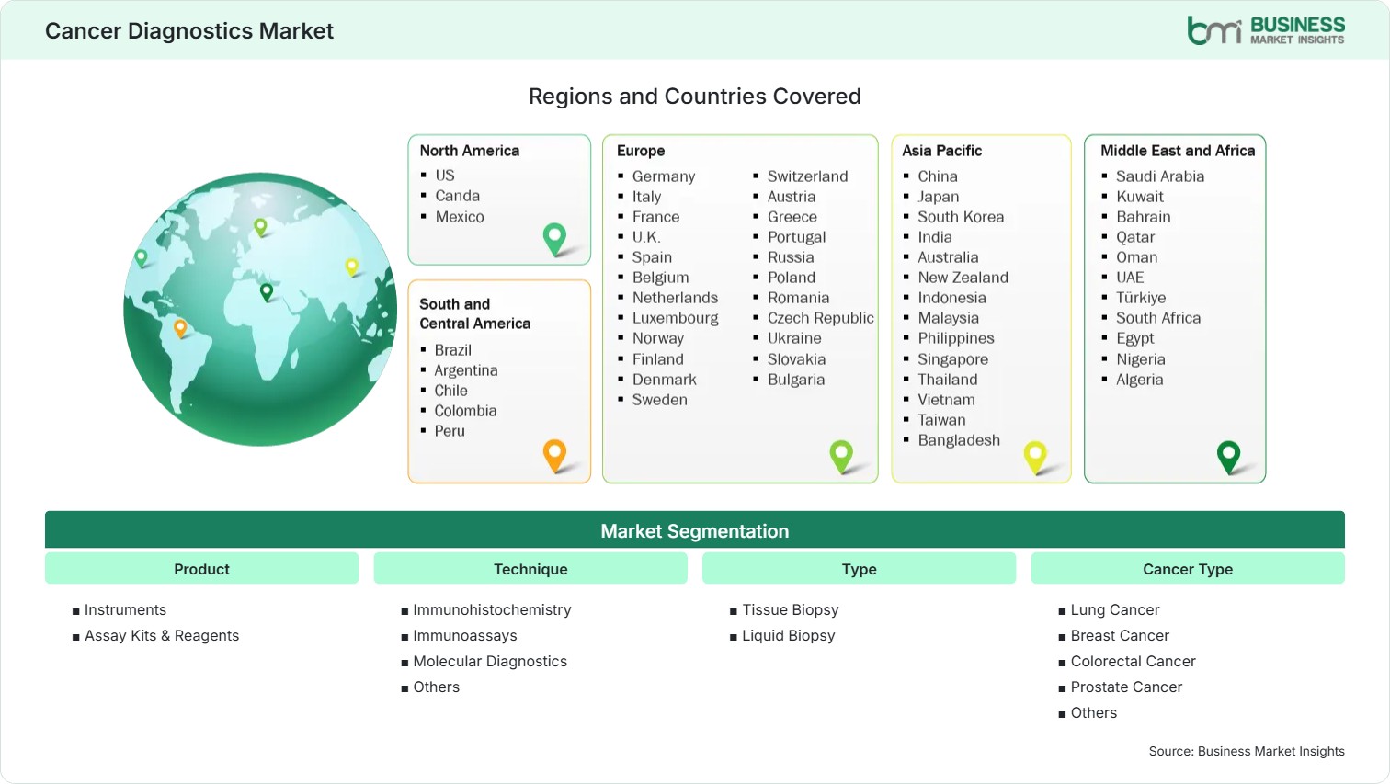This screenshot has height=784, width=1390.
Task: Click Liquid Biopsy under Type
Action: point(789,636)
